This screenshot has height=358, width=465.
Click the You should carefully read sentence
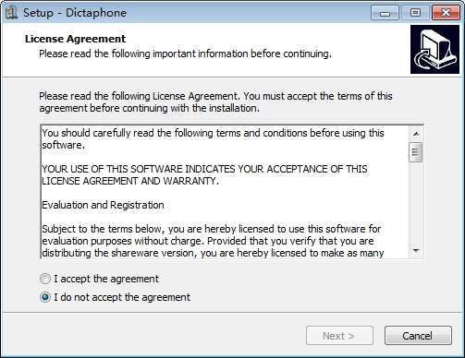tap(213, 139)
